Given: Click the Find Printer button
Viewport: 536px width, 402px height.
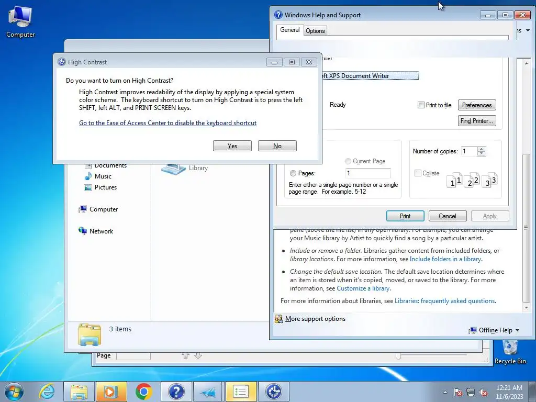Looking at the screenshot, I should click(x=477, y=121).
